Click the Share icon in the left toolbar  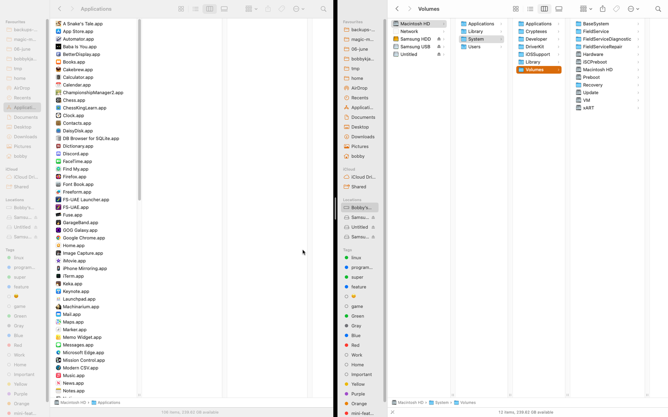coord(268,8)
